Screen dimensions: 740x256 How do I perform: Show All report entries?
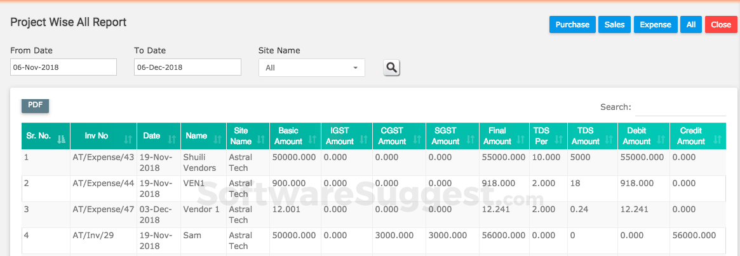pyautogui.click(x=691, y=25)
